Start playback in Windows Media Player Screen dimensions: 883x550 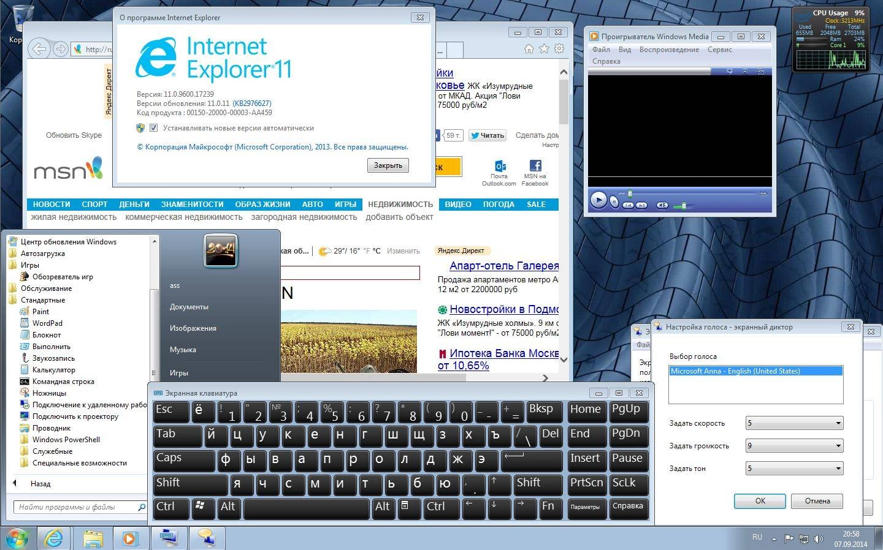[598, 200]
